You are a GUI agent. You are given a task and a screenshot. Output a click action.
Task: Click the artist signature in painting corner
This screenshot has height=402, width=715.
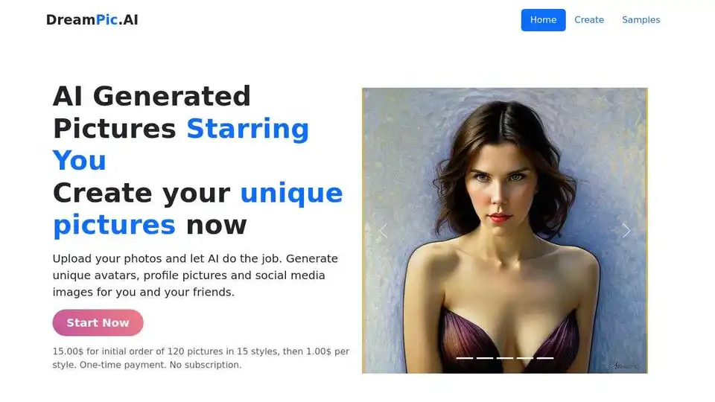pyautogui.click(x=624, y=366)
